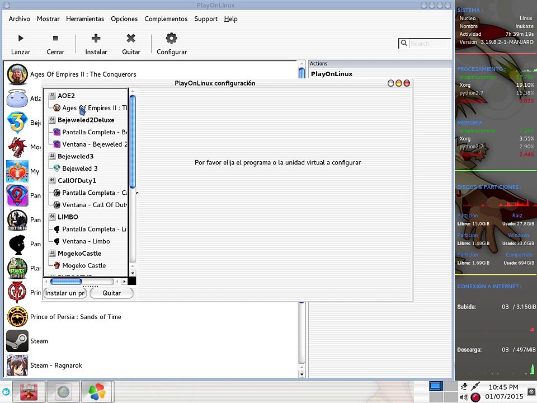The width and height of the screenshot is (537, 403).
Task: Select the Limbo silhouette icon in main list
Action: [x=17, y=244]
